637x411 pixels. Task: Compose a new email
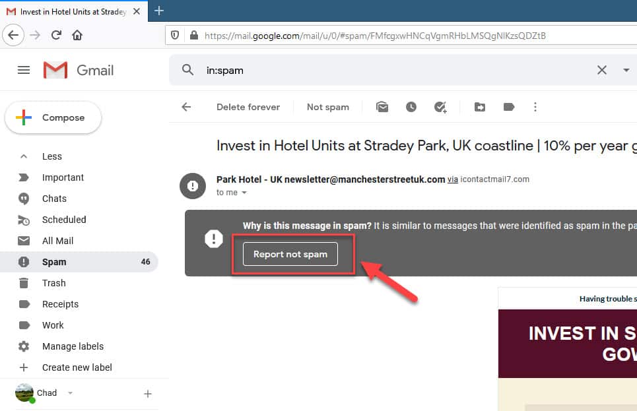coord(53,117)
